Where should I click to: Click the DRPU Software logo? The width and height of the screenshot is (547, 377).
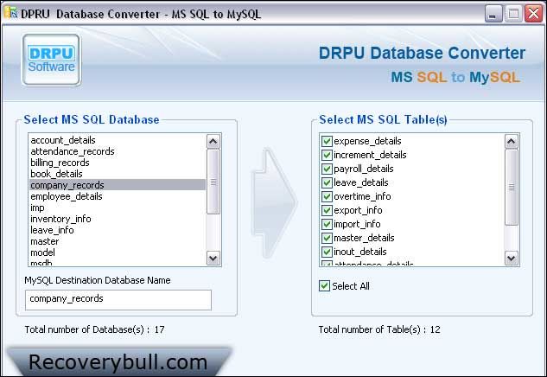pos(52,60)
